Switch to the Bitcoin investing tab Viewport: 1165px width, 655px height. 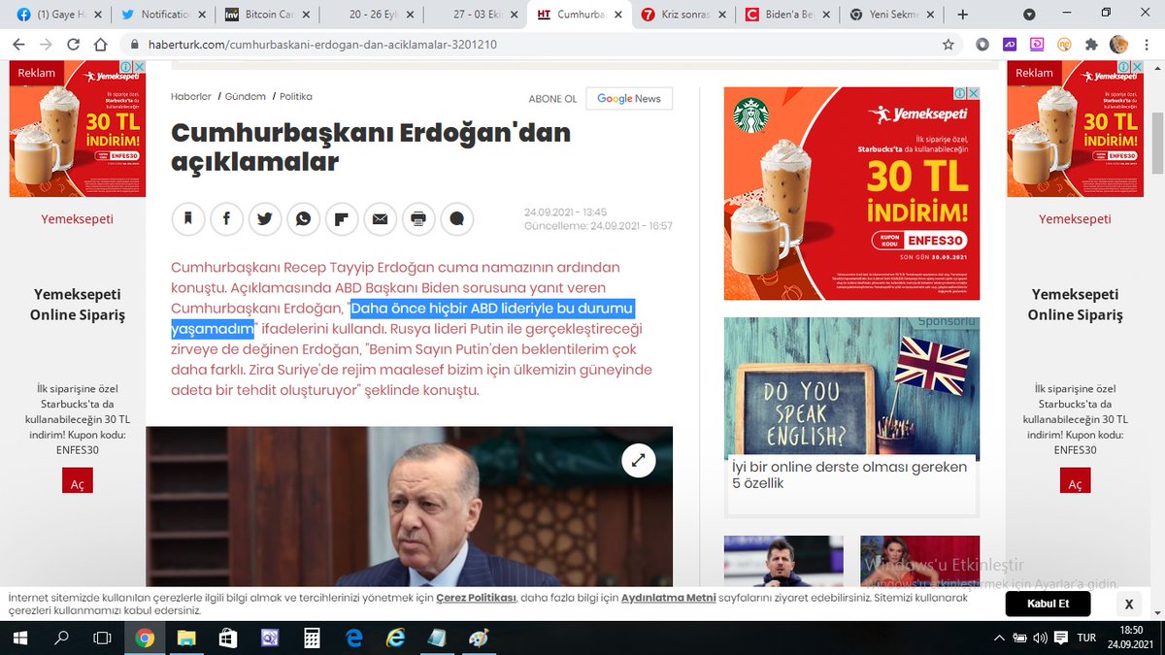coord(266,15)
